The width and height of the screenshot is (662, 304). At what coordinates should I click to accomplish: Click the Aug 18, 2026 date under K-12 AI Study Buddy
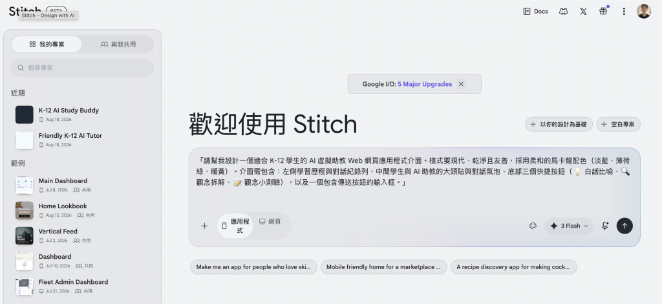click(58, 120)
